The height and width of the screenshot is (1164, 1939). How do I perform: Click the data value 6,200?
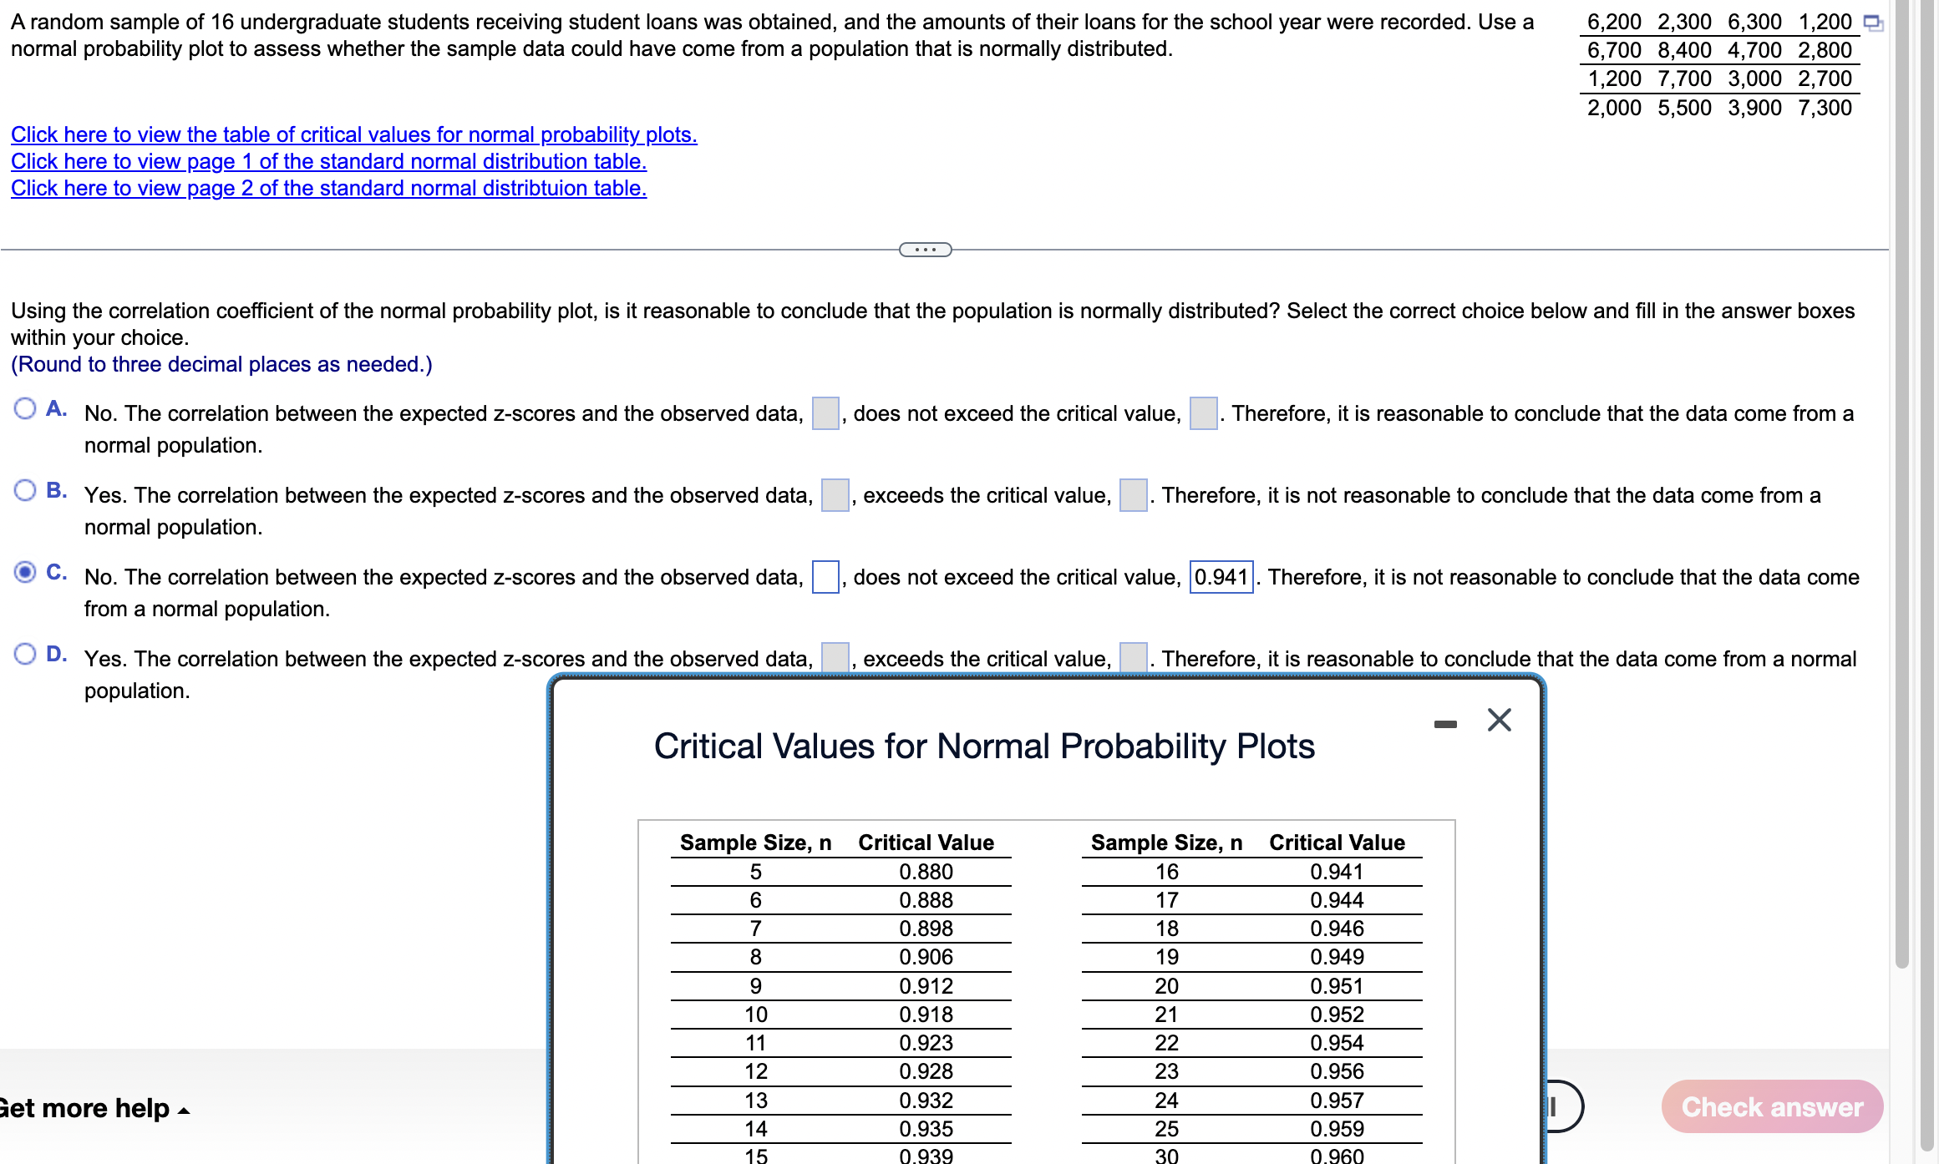click(1614, 22)
